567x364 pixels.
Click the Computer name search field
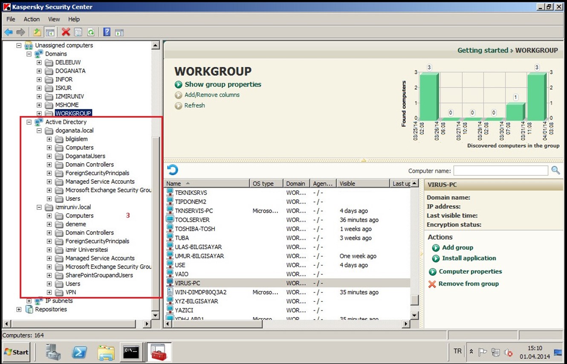pyautogui.click(x=500, y=170)
